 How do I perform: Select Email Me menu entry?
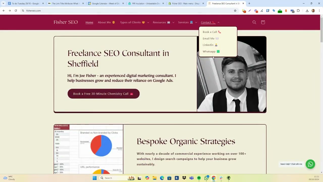[x=211, y=38]
